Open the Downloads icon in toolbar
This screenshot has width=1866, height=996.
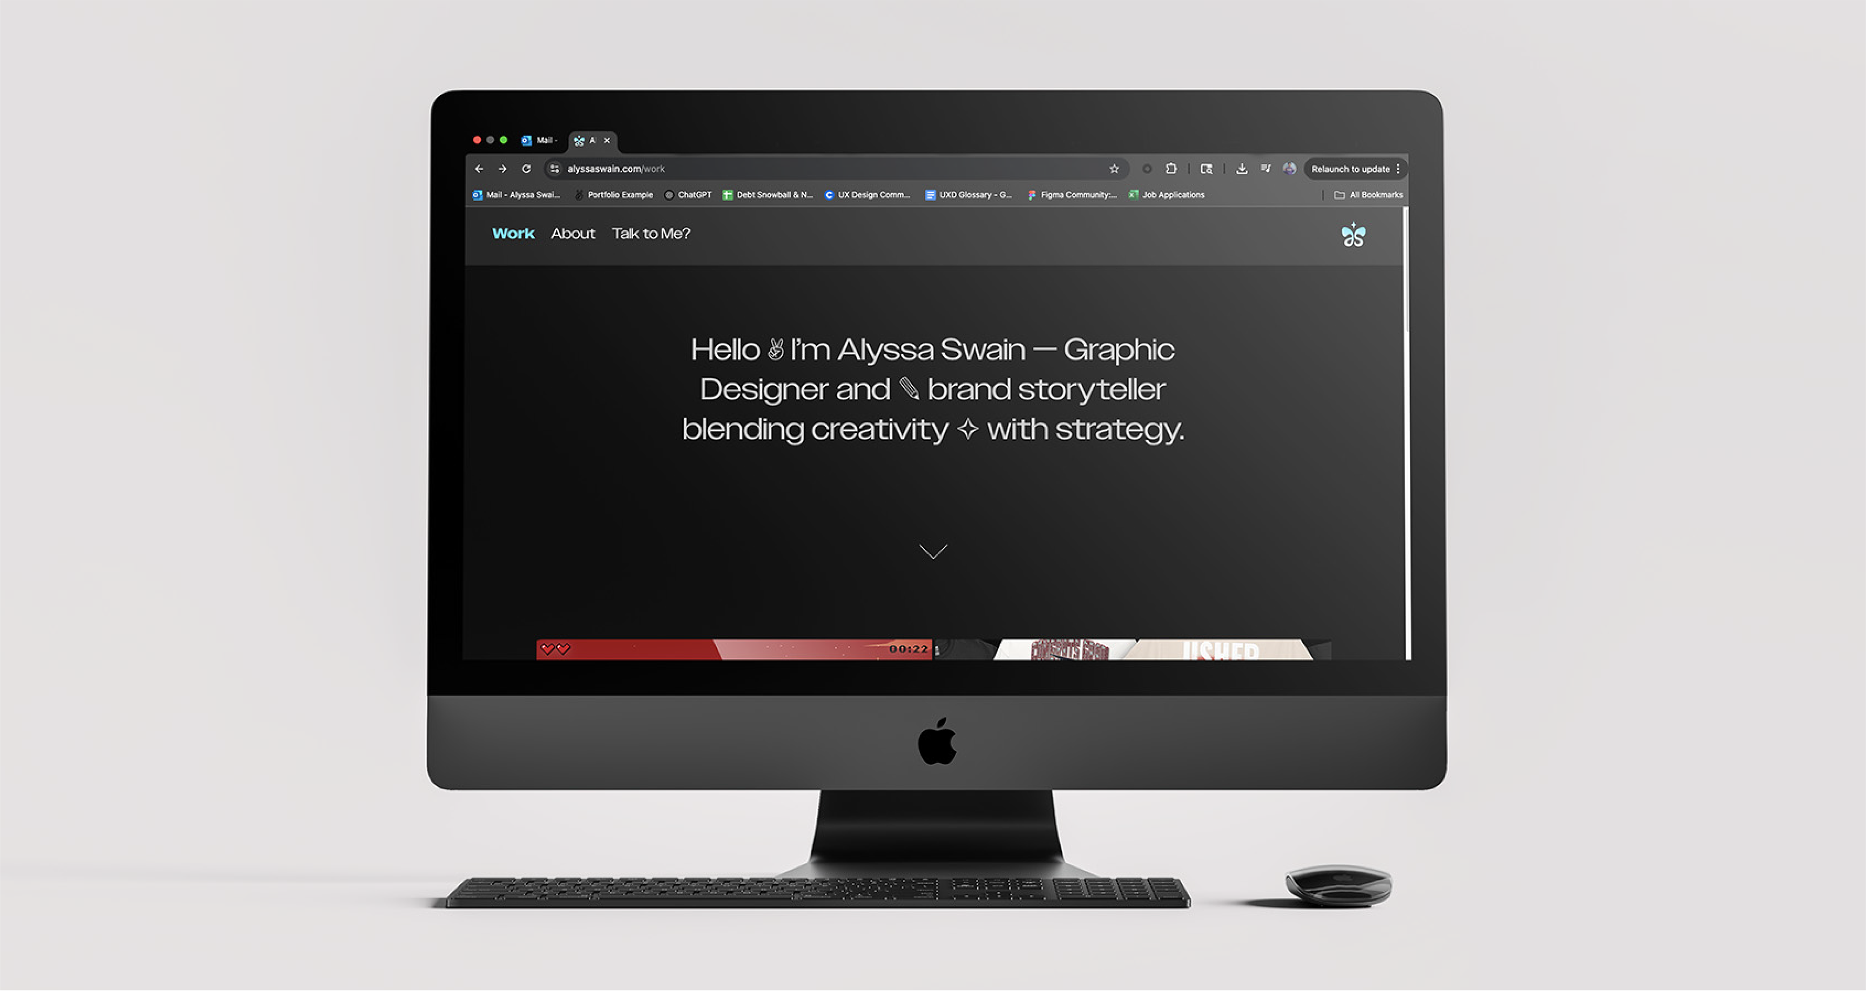pos(1242,169)
